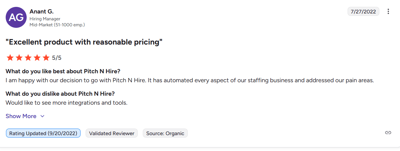400x151 pixels.
Task: Click the chevron next to Show More
Action: (43, 116)
